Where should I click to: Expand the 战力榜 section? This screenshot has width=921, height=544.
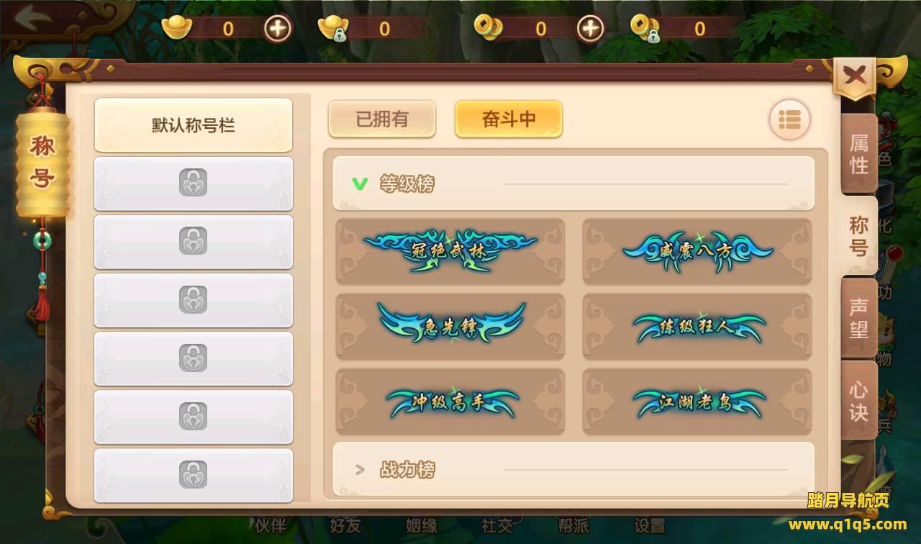coord(573,470)
